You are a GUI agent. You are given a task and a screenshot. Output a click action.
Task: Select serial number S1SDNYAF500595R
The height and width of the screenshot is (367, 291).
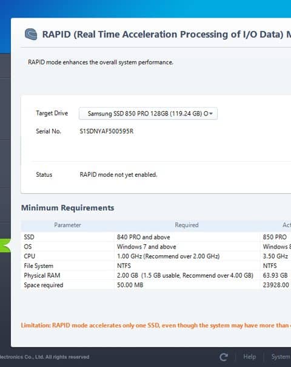107,131
